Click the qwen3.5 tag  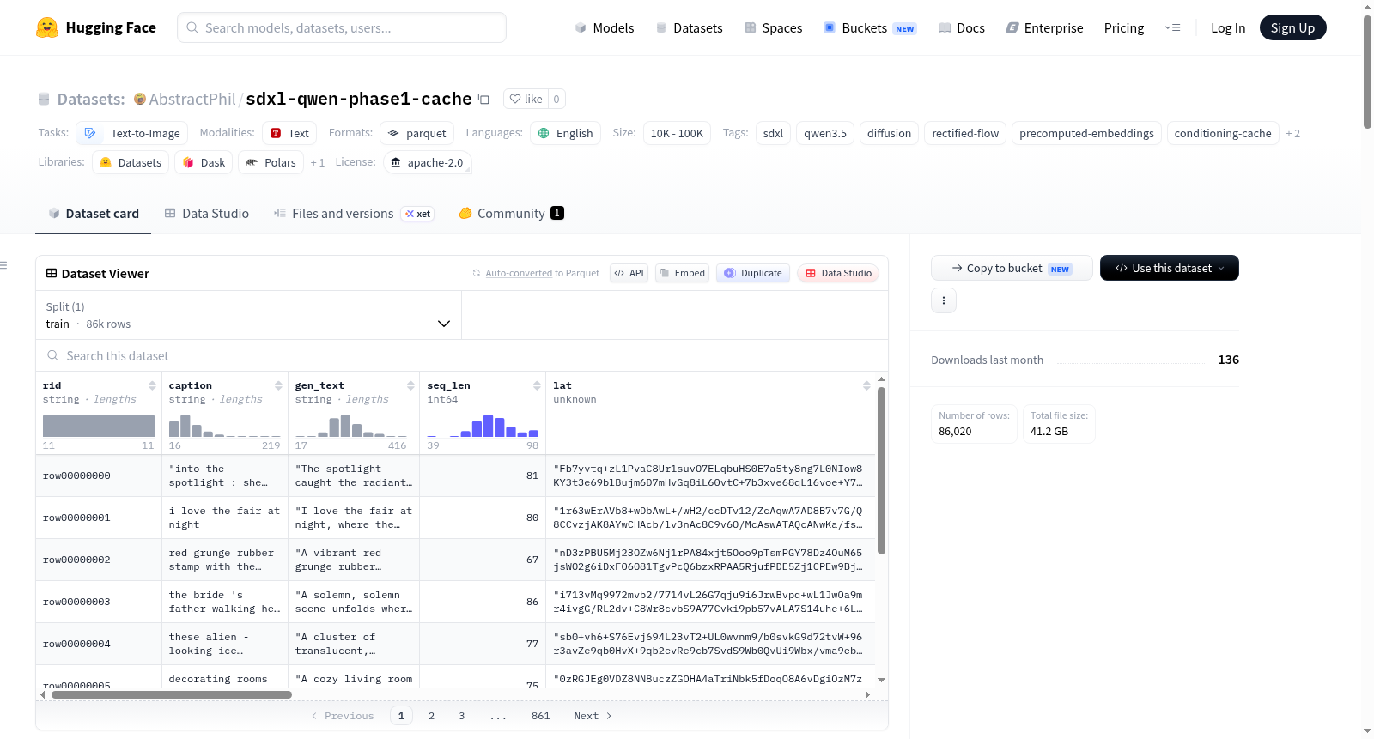tap(825, 133)
